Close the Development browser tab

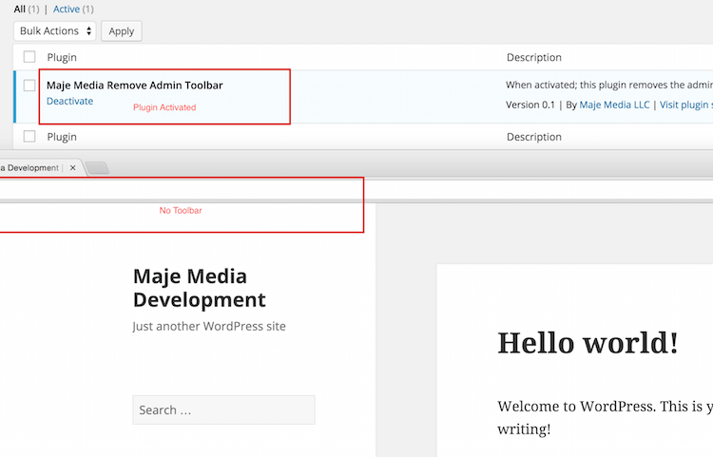pyautogui.click(x=73, y=167)
